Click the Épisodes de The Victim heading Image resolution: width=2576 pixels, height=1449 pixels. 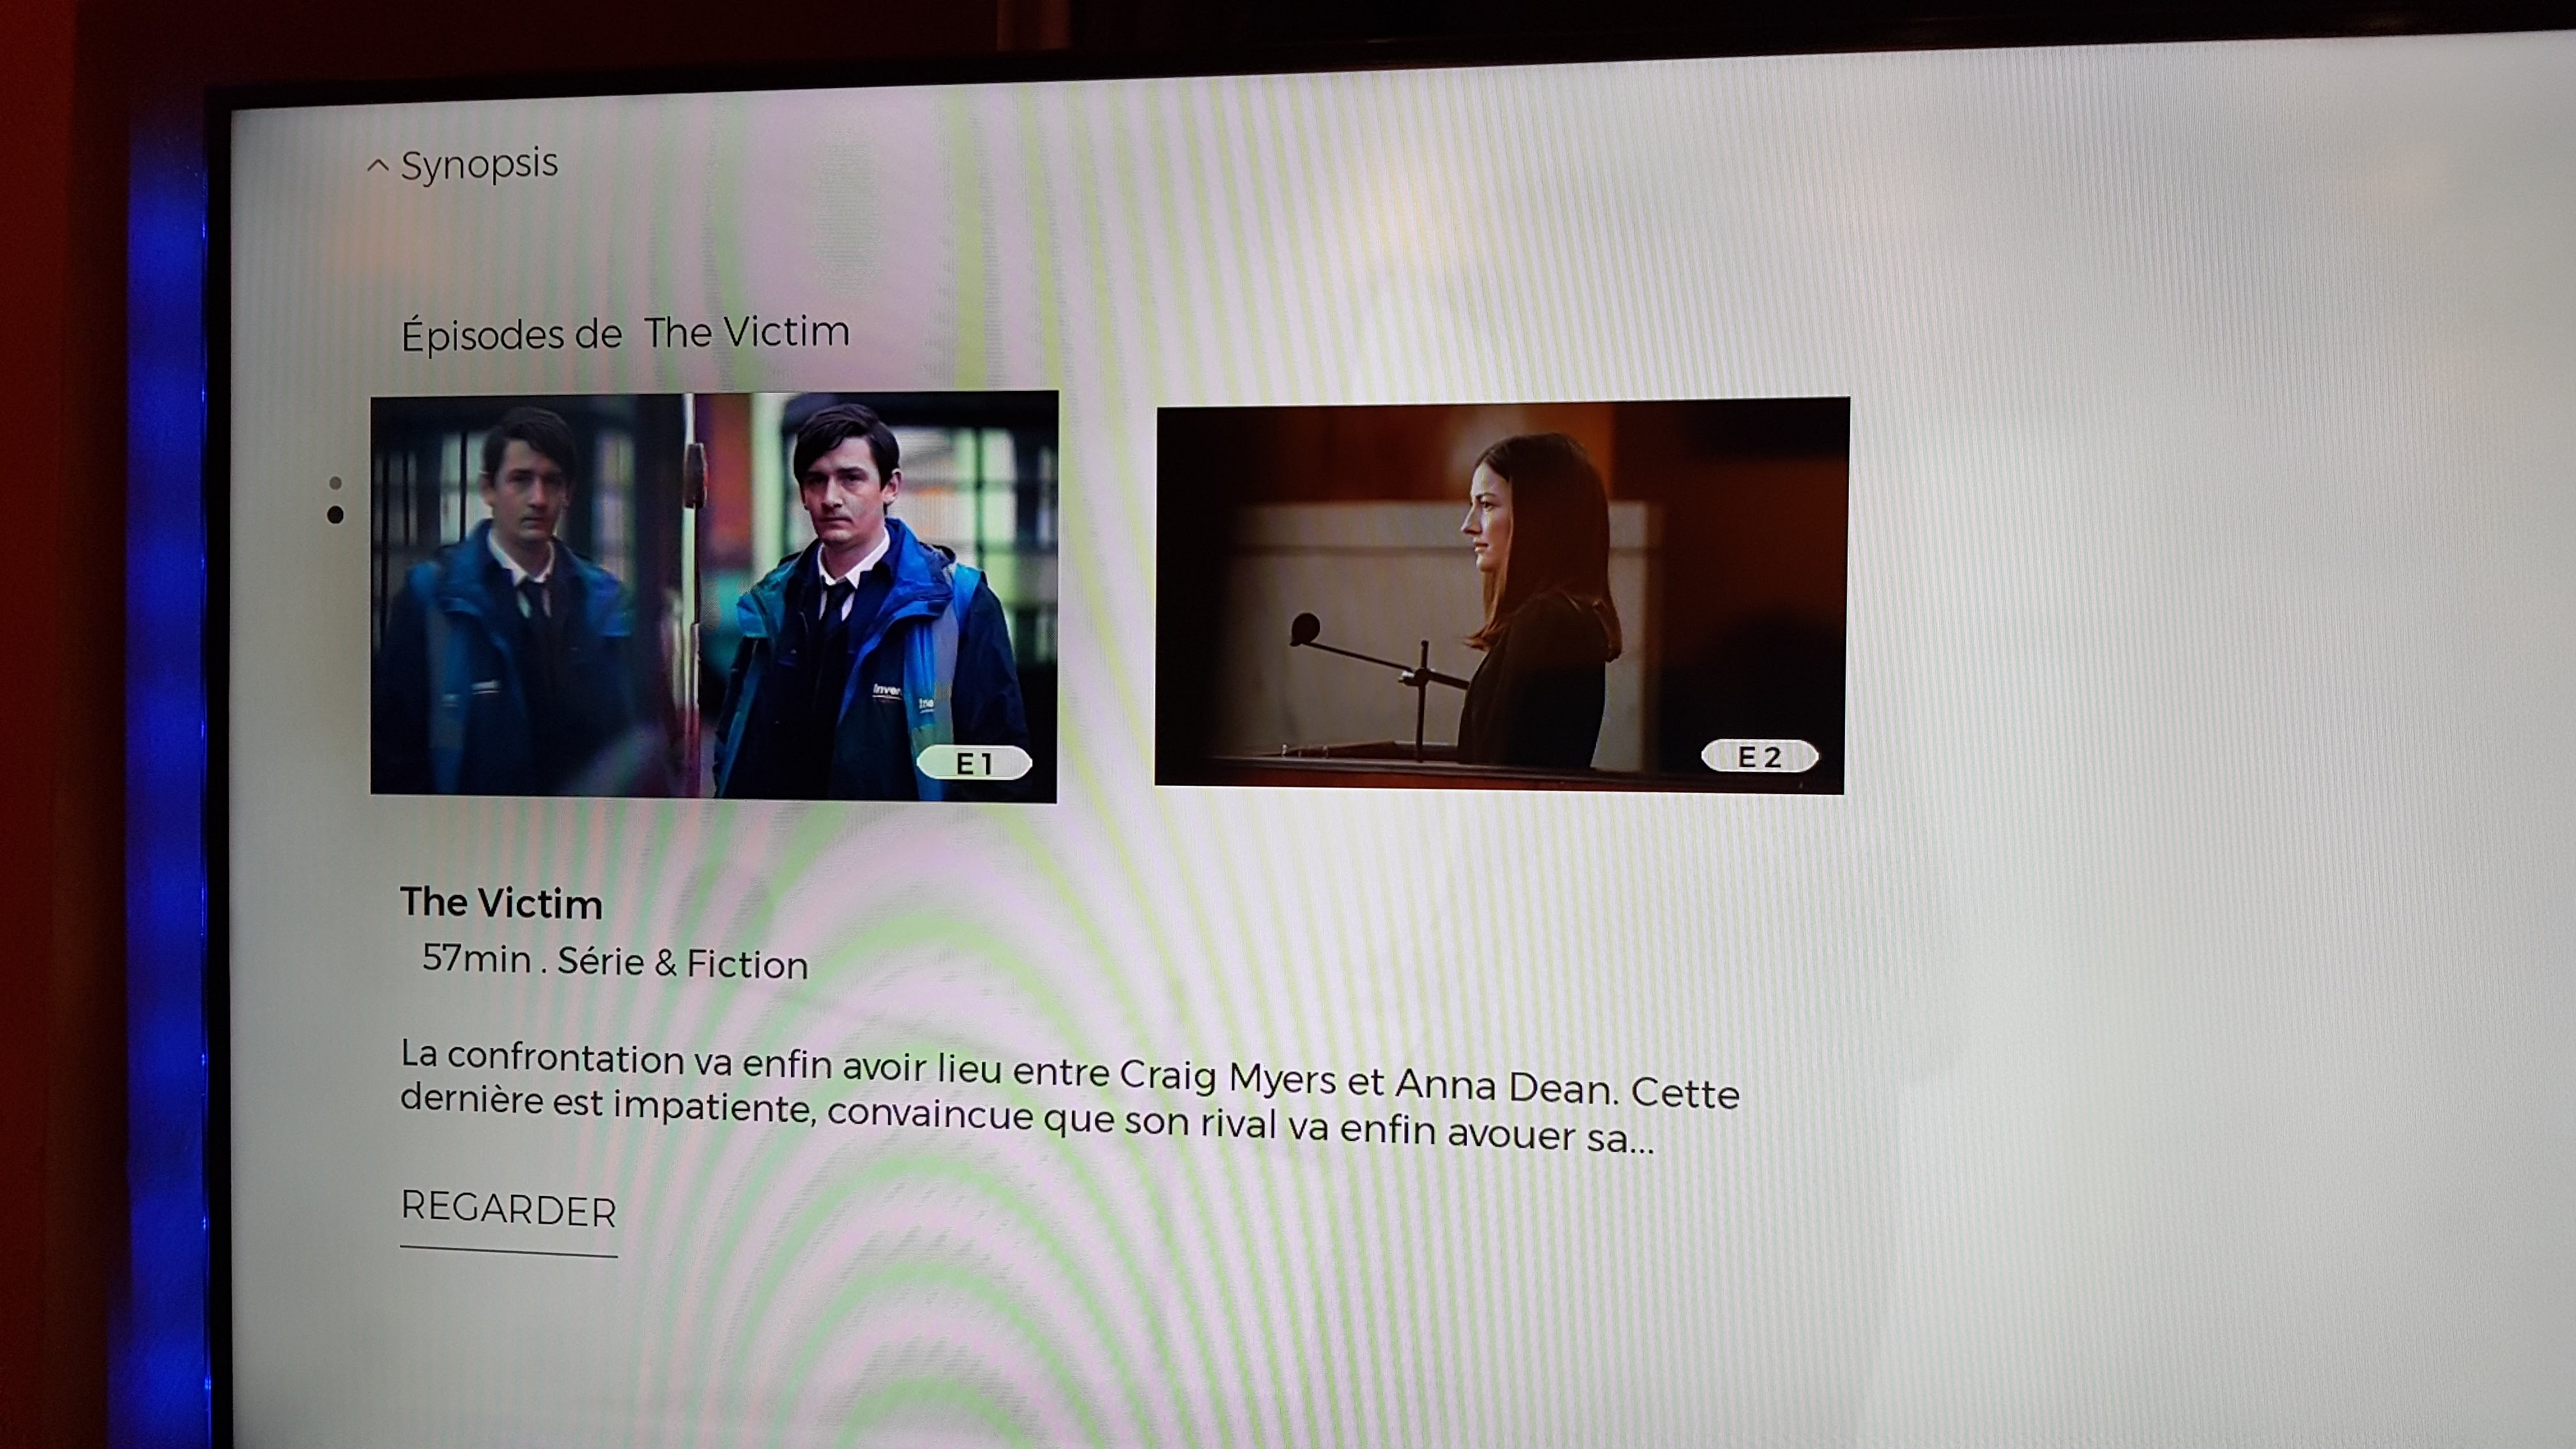pyautogui.click(x=625, y=333)
